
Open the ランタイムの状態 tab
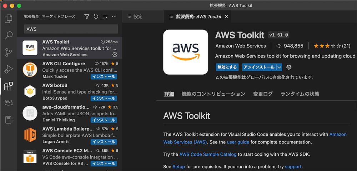[x=300, y=94]
